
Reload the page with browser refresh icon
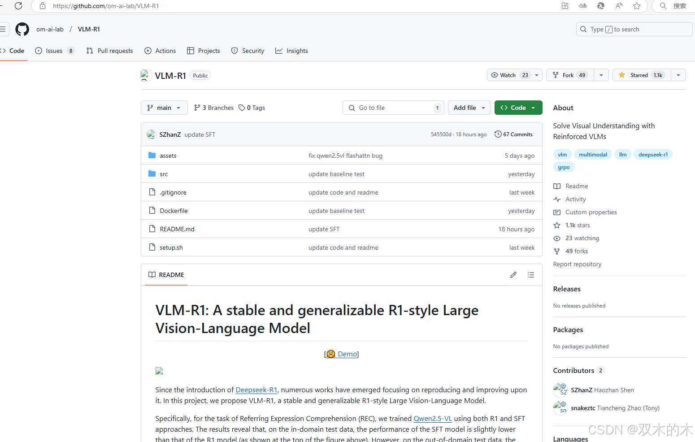(x=18, y=6)
